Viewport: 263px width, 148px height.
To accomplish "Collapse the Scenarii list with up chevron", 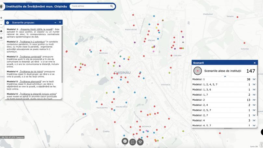I will 225,76.
